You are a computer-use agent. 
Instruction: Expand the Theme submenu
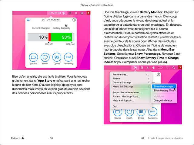[x=130, y=78]
